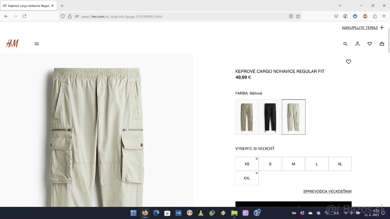Screen dimensions: 390x219
Task: Bookmark page with star icon
Action: click(x=298, y=16)
